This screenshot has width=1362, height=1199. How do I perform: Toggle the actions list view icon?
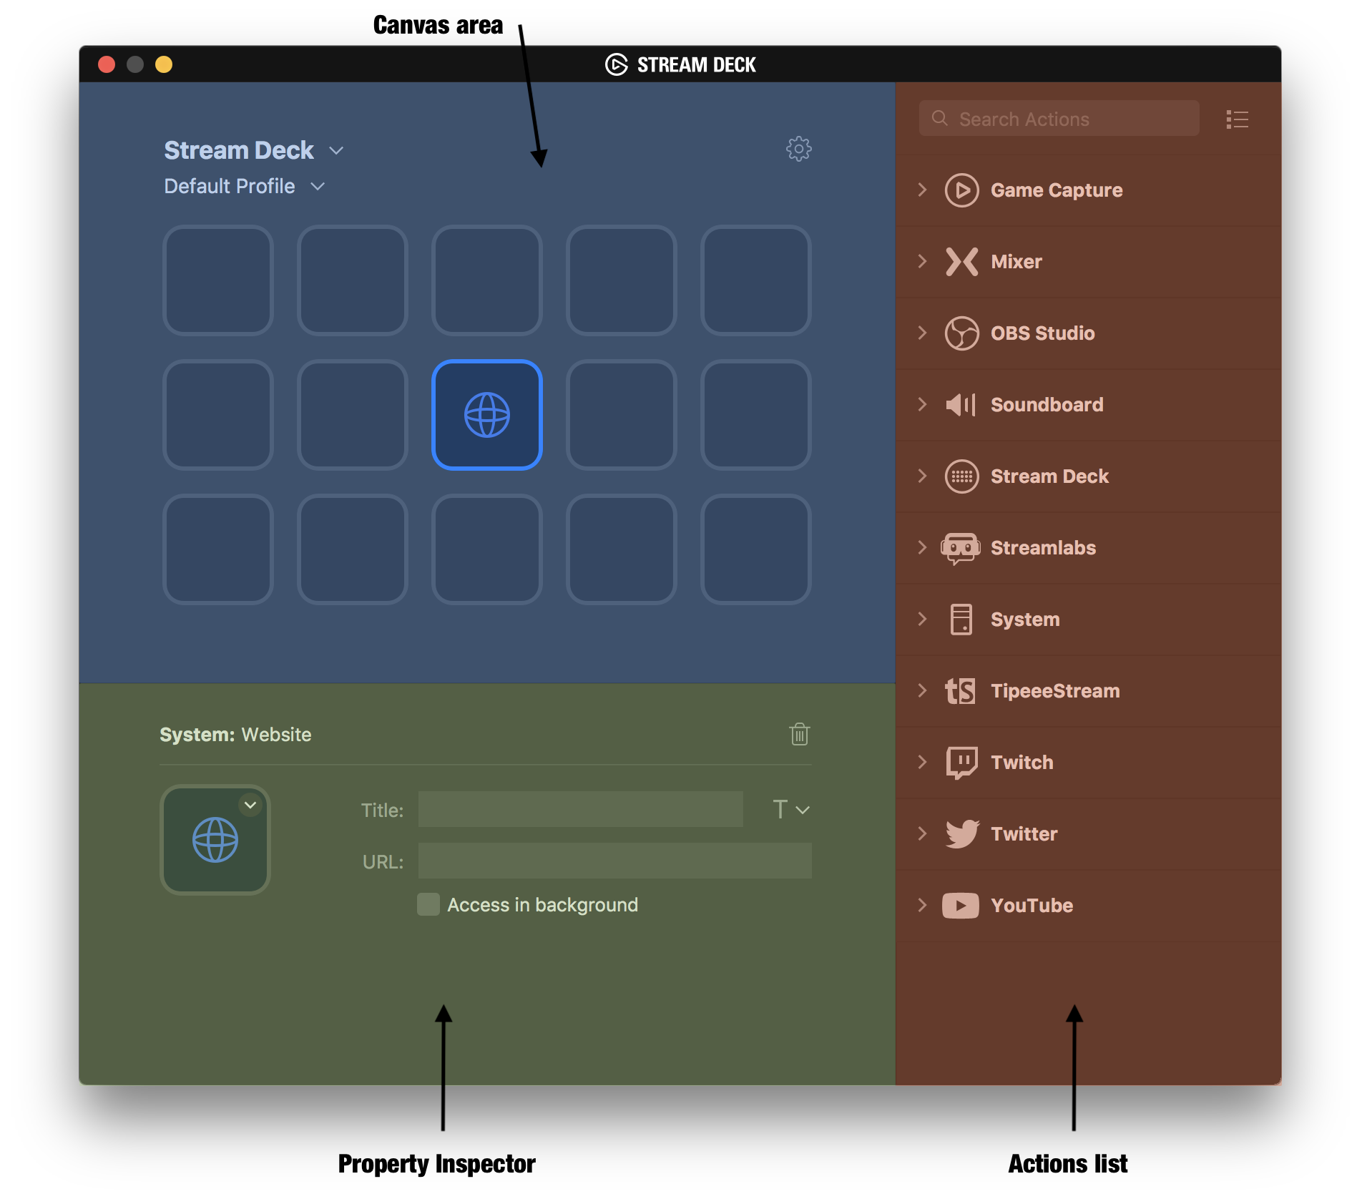coord(1237,119)
